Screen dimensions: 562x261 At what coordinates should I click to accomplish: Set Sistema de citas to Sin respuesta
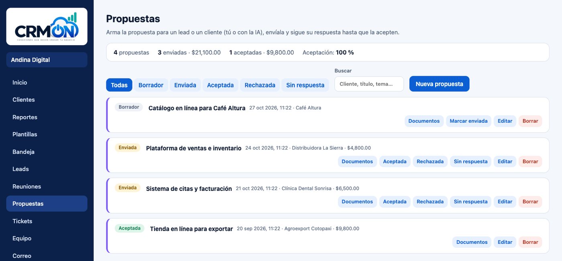(470, 202)
